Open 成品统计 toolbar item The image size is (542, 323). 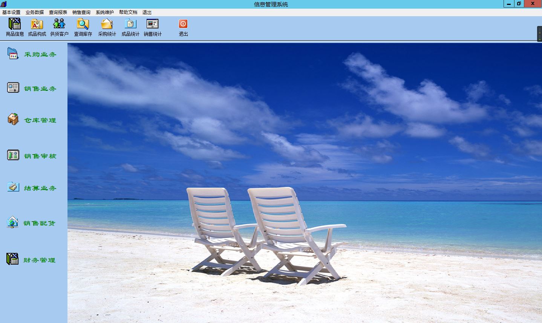tap(130, 27)
